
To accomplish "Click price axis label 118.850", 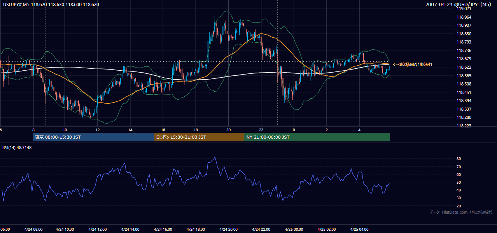I will [x=464, y=34].
